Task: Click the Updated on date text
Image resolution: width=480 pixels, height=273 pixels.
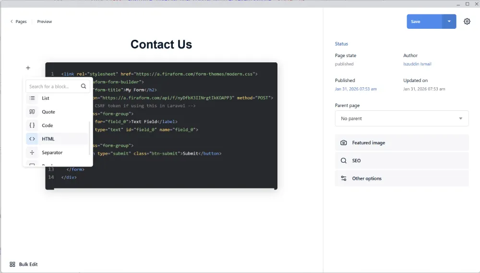Action: point(424,89)
